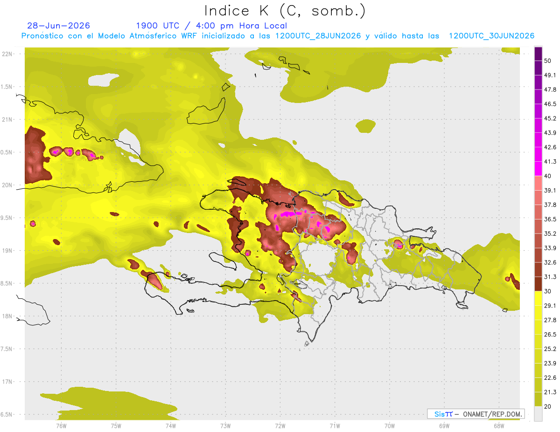Click the legend value "50"
560x432 pixels.
coord(548,61)
